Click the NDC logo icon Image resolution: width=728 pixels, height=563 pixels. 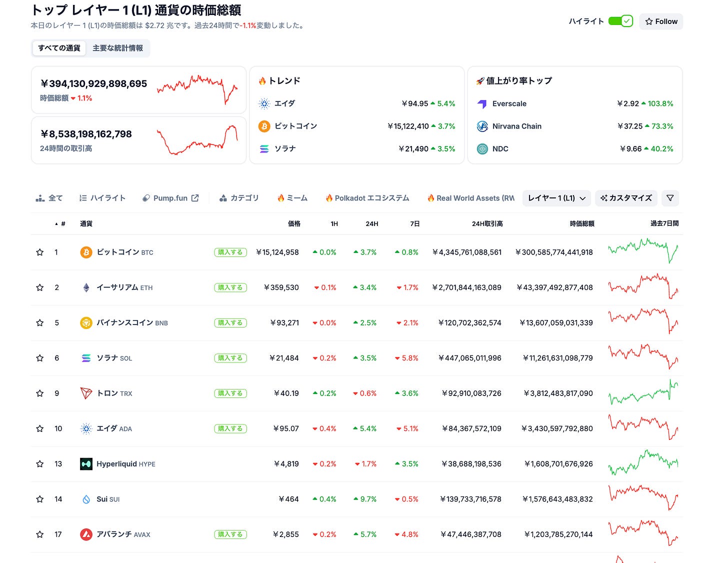pyautogui.click(x=482, y=148)
